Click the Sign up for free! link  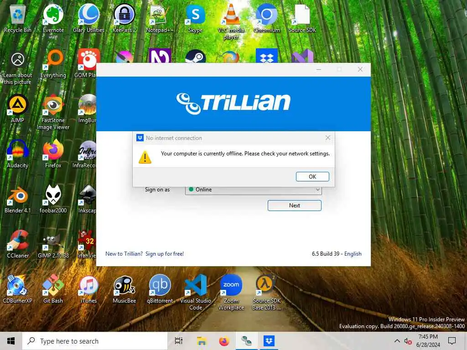[164, 253]
